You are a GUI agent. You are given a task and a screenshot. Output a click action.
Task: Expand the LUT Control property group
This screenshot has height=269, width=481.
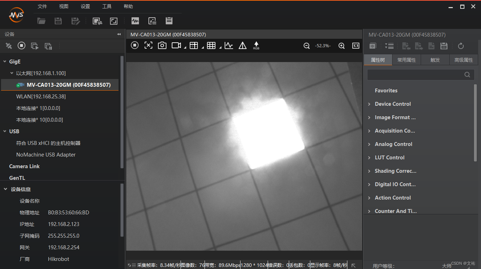[369, 158]
